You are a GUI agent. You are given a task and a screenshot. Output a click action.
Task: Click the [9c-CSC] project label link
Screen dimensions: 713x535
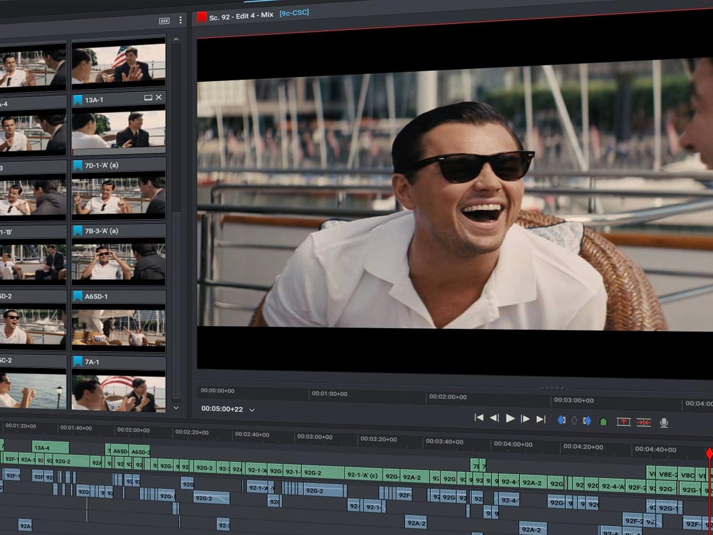point(294,13)
